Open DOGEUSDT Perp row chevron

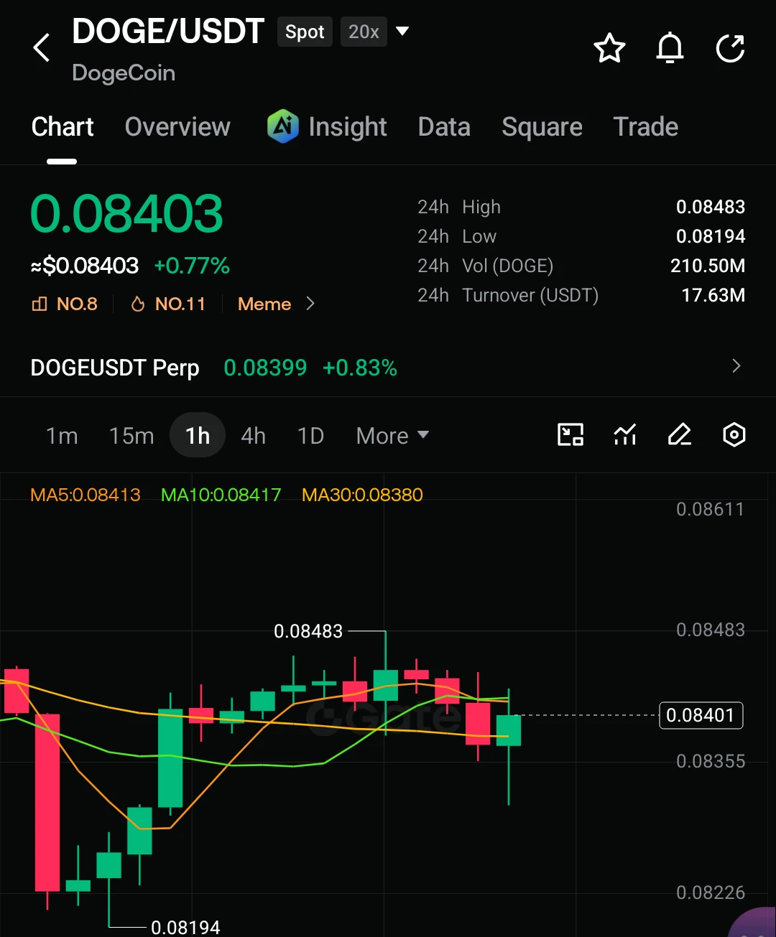[736, 366]
